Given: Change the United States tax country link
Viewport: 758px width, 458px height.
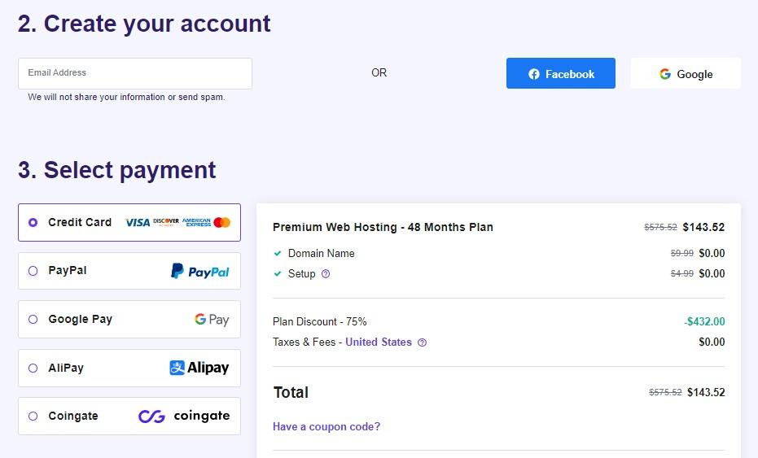Looking at the screenshot, I should [x=379, y=342].
